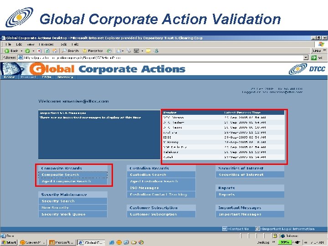Image resolution: width=328 pixels, height=246 pixels.
Task: Click the Mail envelope toolbar icon
Action: (119, 51)
